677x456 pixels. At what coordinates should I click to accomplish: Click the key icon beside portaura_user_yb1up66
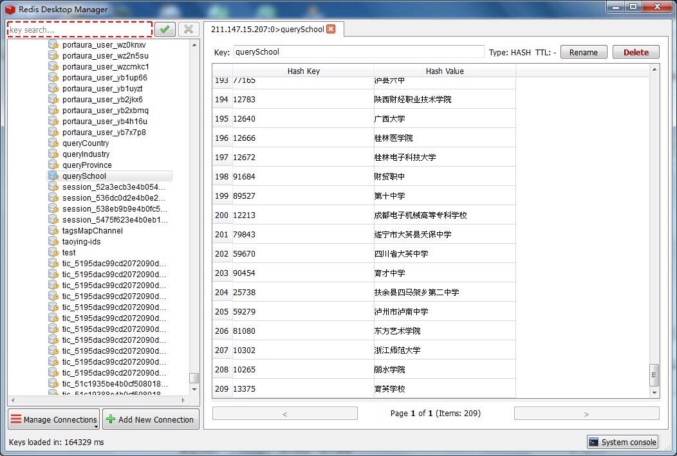pos(53,78)
